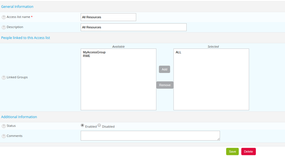Click help icon next to Description
This screenshot has height=156, width=285.
[x=4, y=27]
